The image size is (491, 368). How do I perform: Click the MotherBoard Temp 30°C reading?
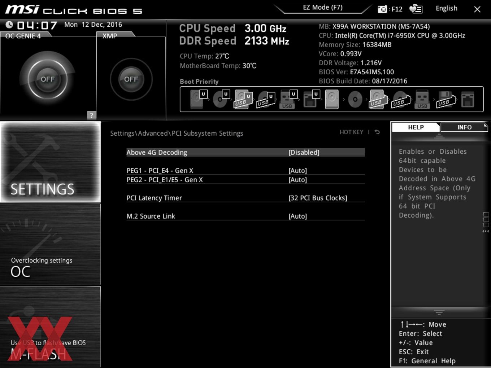[x=218, y=66]
